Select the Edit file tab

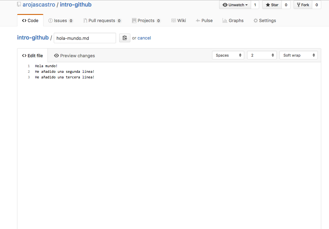(32, 56)
